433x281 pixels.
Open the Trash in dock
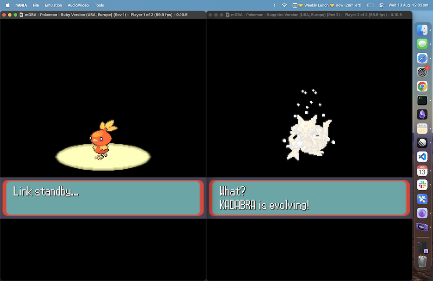(x=422, y=262)
